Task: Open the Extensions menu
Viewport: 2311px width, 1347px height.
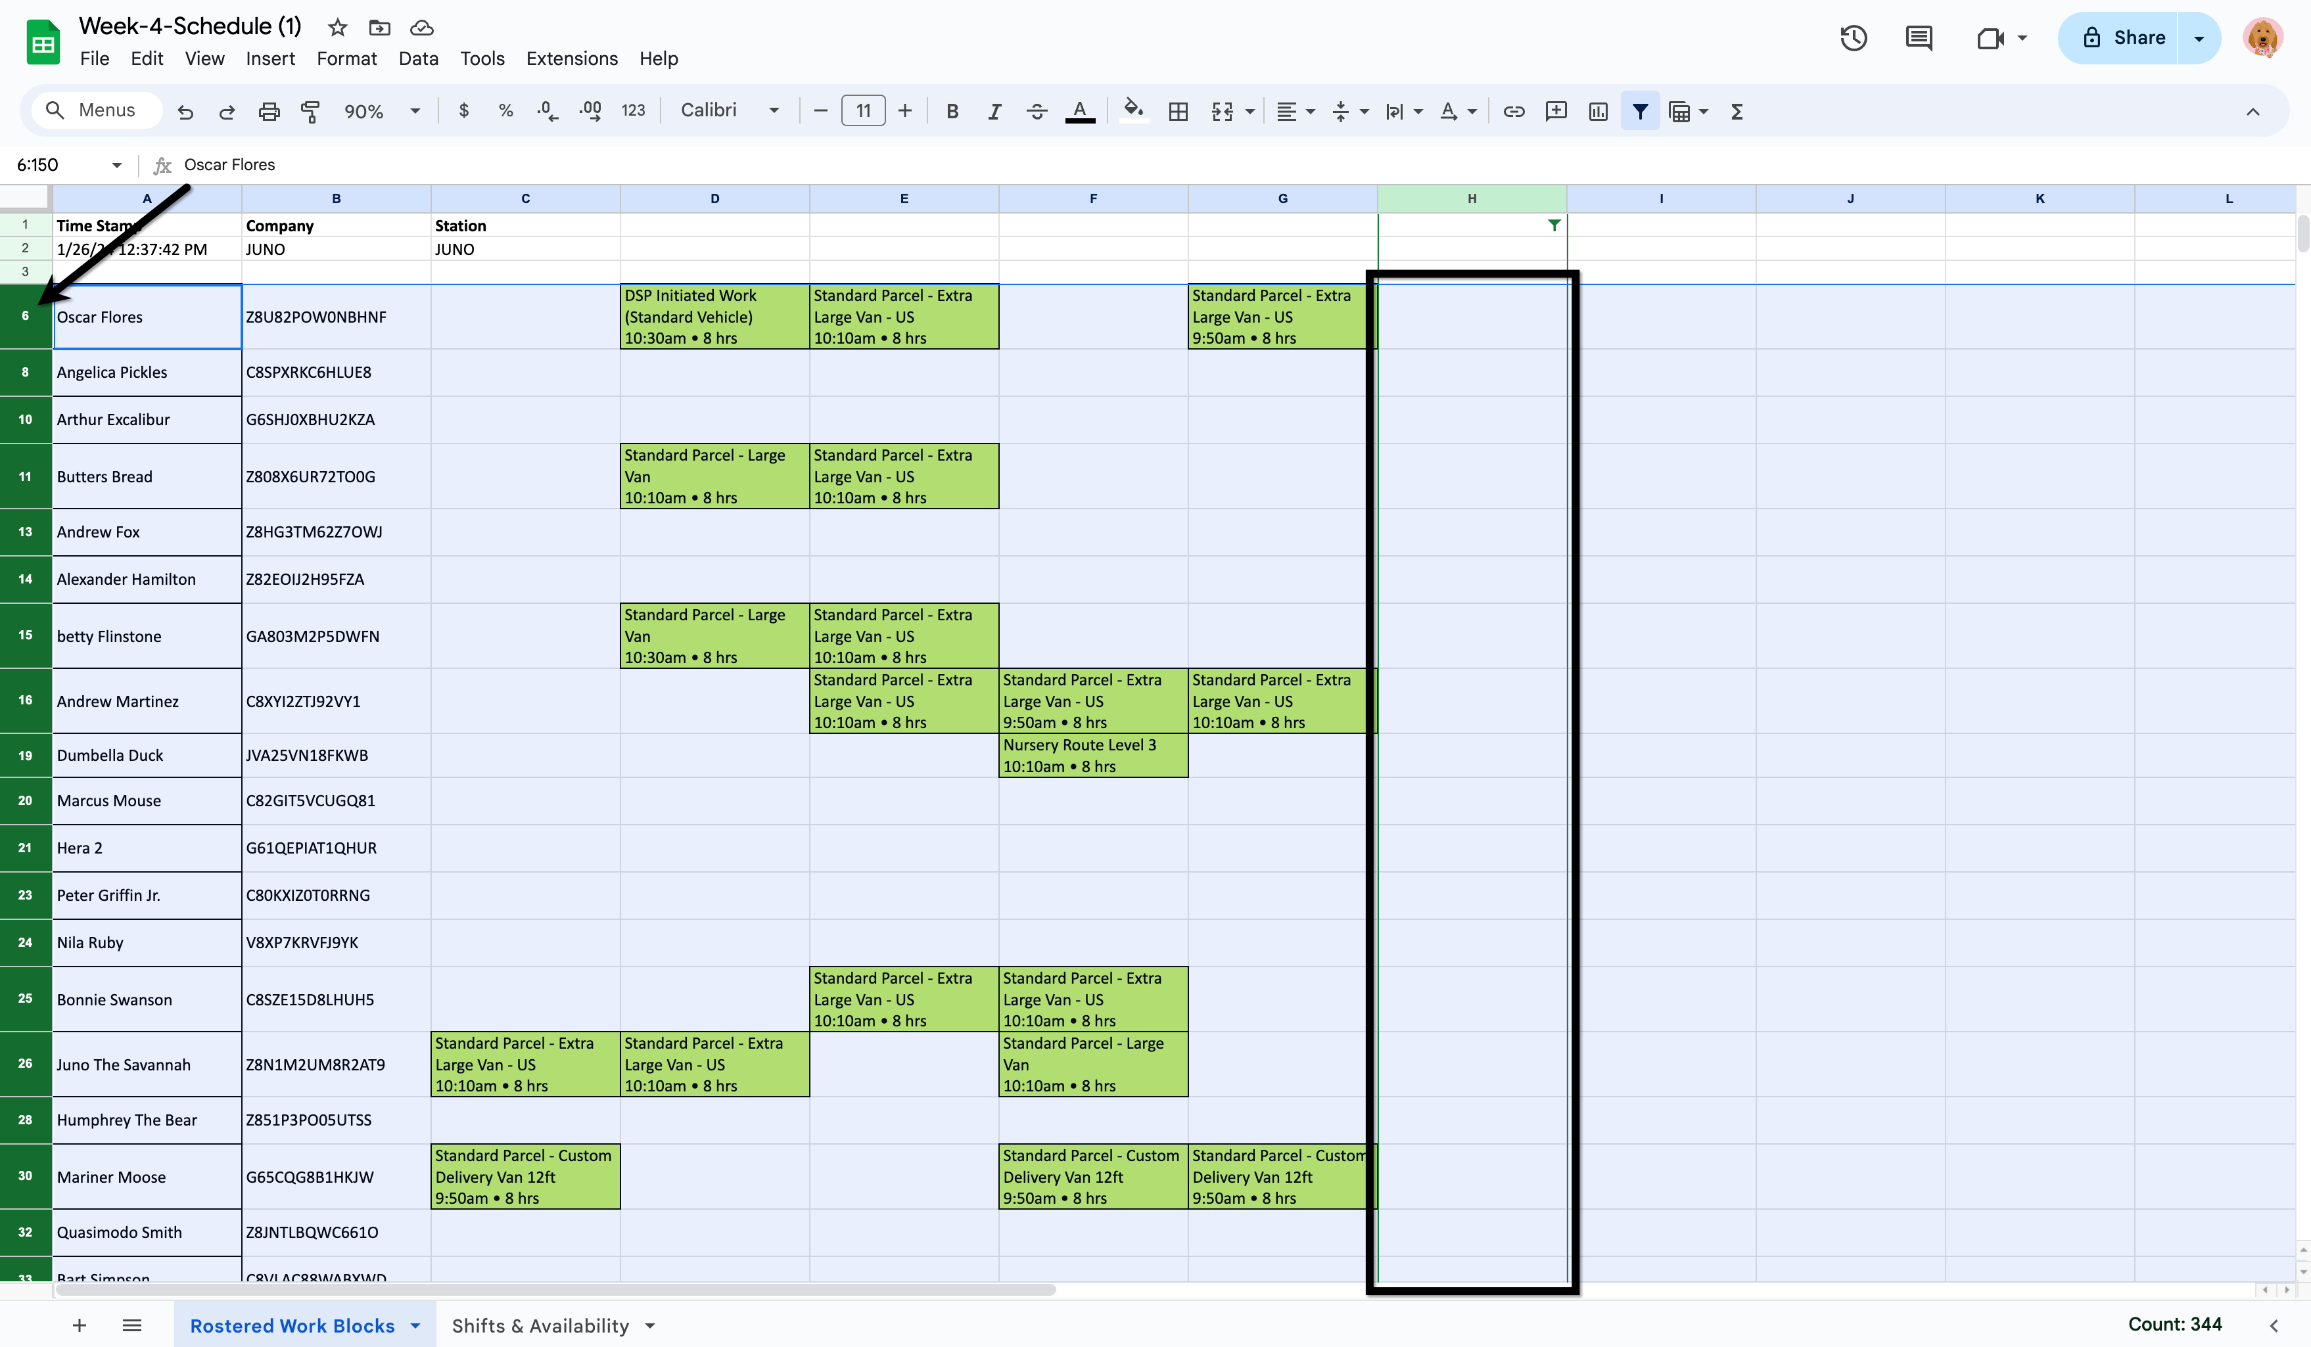Action: 571,58
